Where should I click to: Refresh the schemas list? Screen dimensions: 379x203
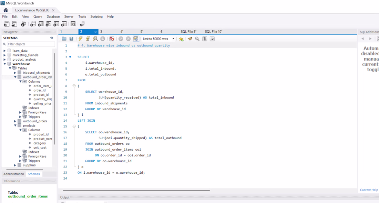coord(52,38)
